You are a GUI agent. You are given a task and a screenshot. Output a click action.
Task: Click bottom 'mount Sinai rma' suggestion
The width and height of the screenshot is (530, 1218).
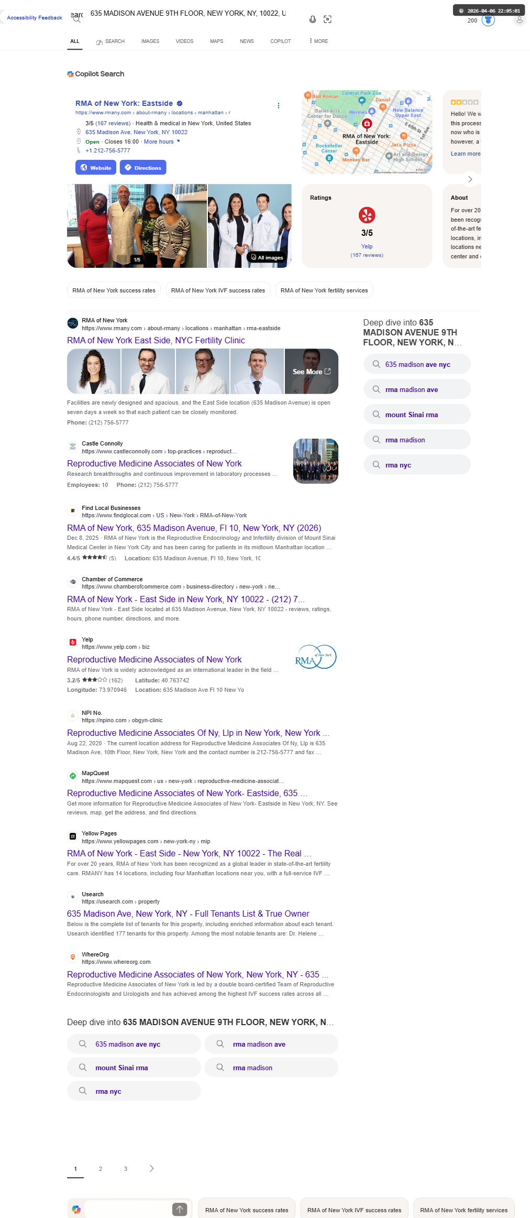coord(134,1068)
